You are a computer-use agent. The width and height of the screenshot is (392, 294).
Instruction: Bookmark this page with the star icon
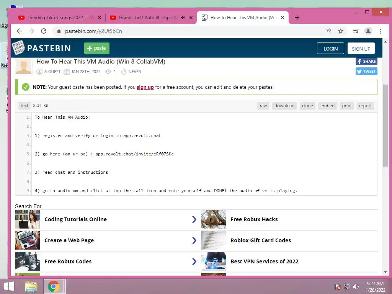[340, 31]
